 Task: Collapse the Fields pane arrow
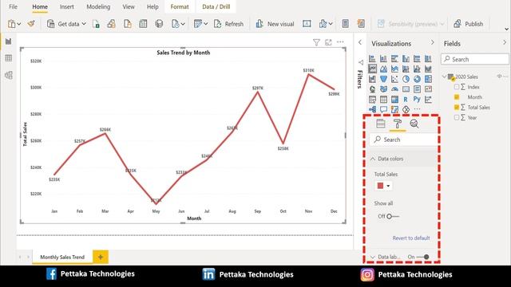point(505,42)
